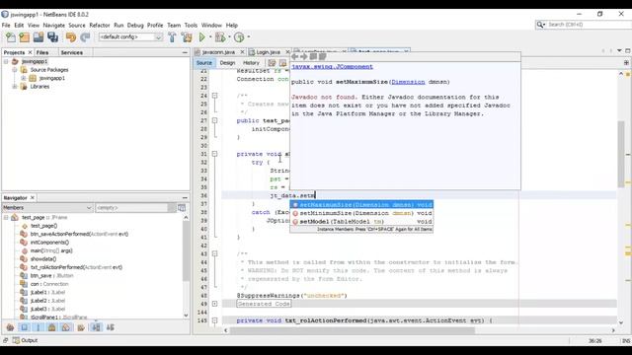Minimize the Navigator panel

pos(185,198)
